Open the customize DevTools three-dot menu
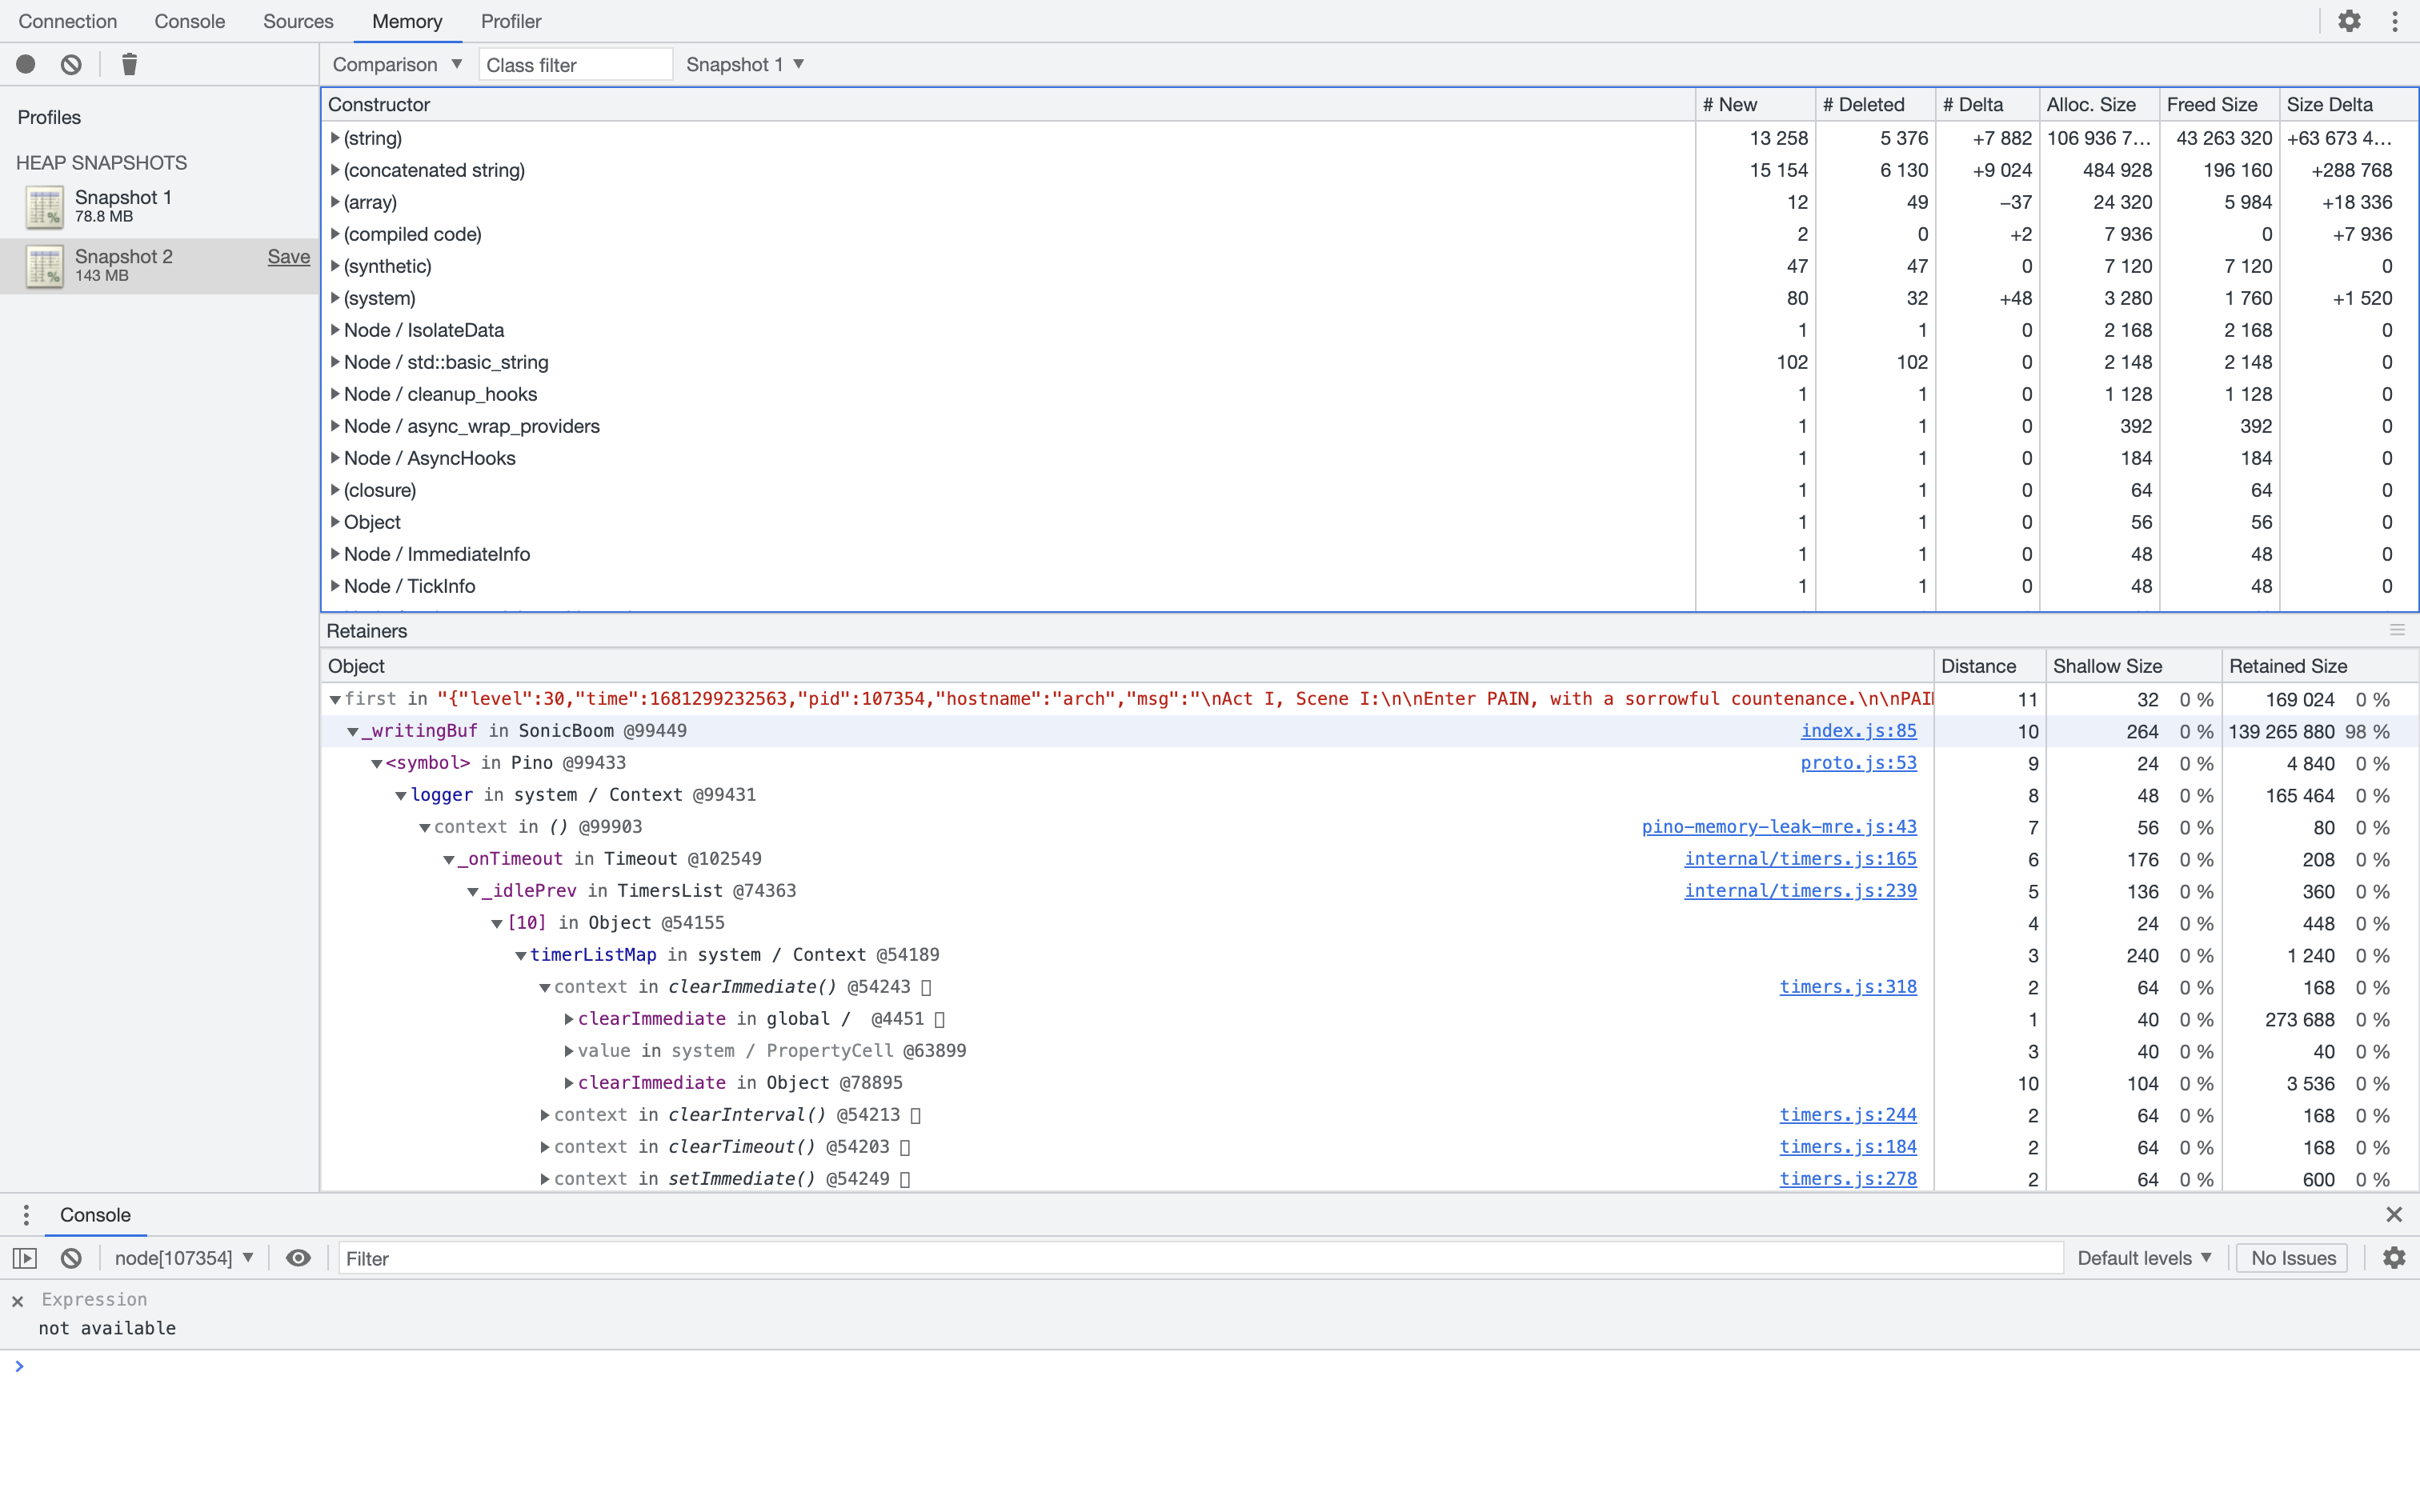The width and height of the screenshot is (2420, 1512). (2395, 20)
